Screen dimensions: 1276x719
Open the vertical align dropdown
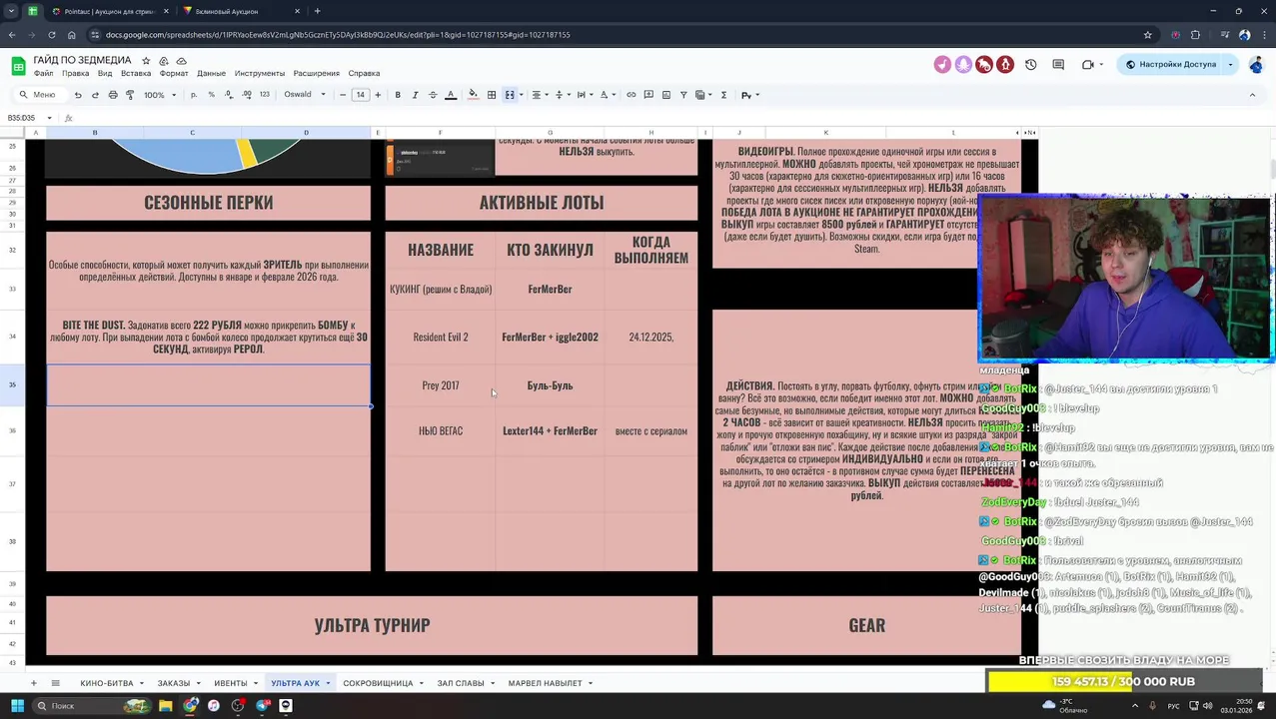[x=562, y=95]
